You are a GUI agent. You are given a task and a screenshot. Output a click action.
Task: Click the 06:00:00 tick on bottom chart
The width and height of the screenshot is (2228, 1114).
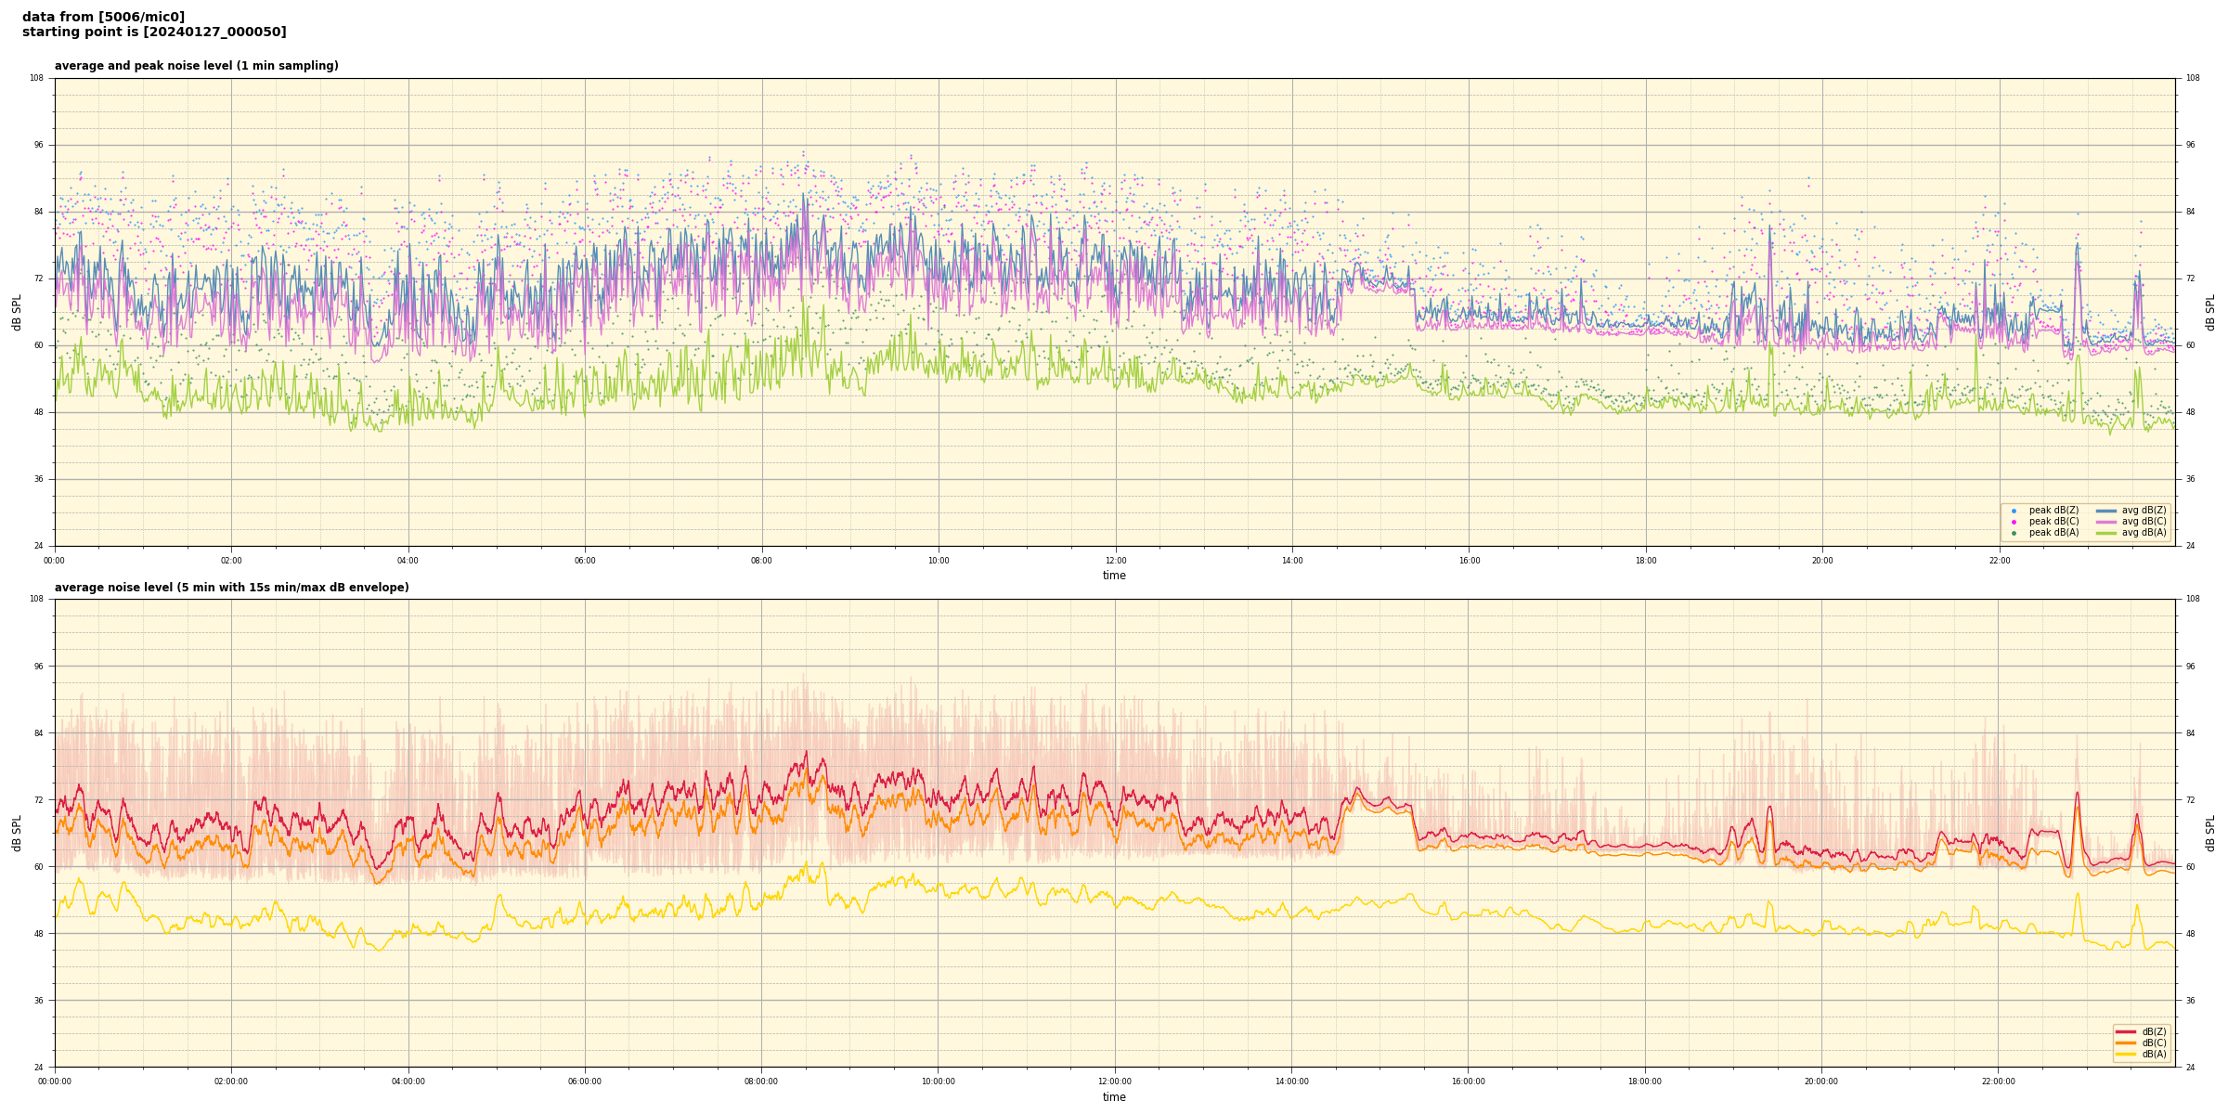click(585, 1082)
